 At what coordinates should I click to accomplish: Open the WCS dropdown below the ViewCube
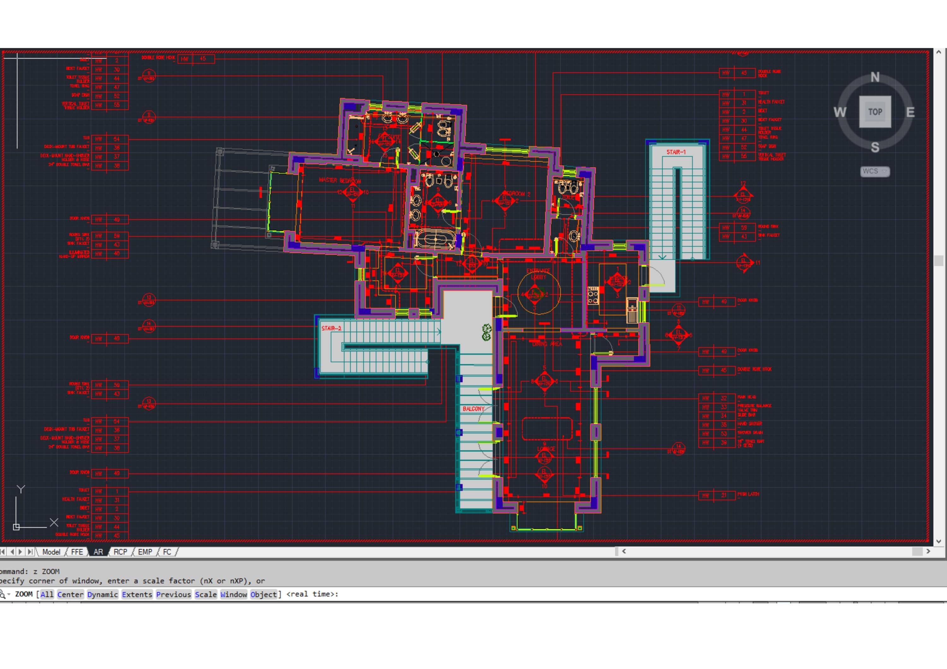point(874,172)
